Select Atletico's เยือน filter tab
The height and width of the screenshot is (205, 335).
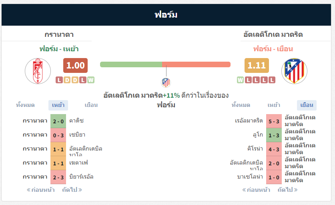(x=307, y=105)
